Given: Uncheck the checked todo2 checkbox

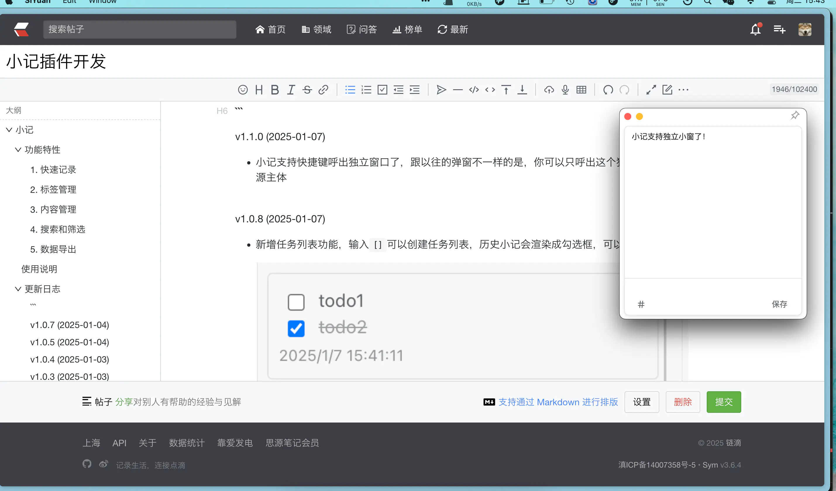Looking at the screenshot, I should (296, 328).
